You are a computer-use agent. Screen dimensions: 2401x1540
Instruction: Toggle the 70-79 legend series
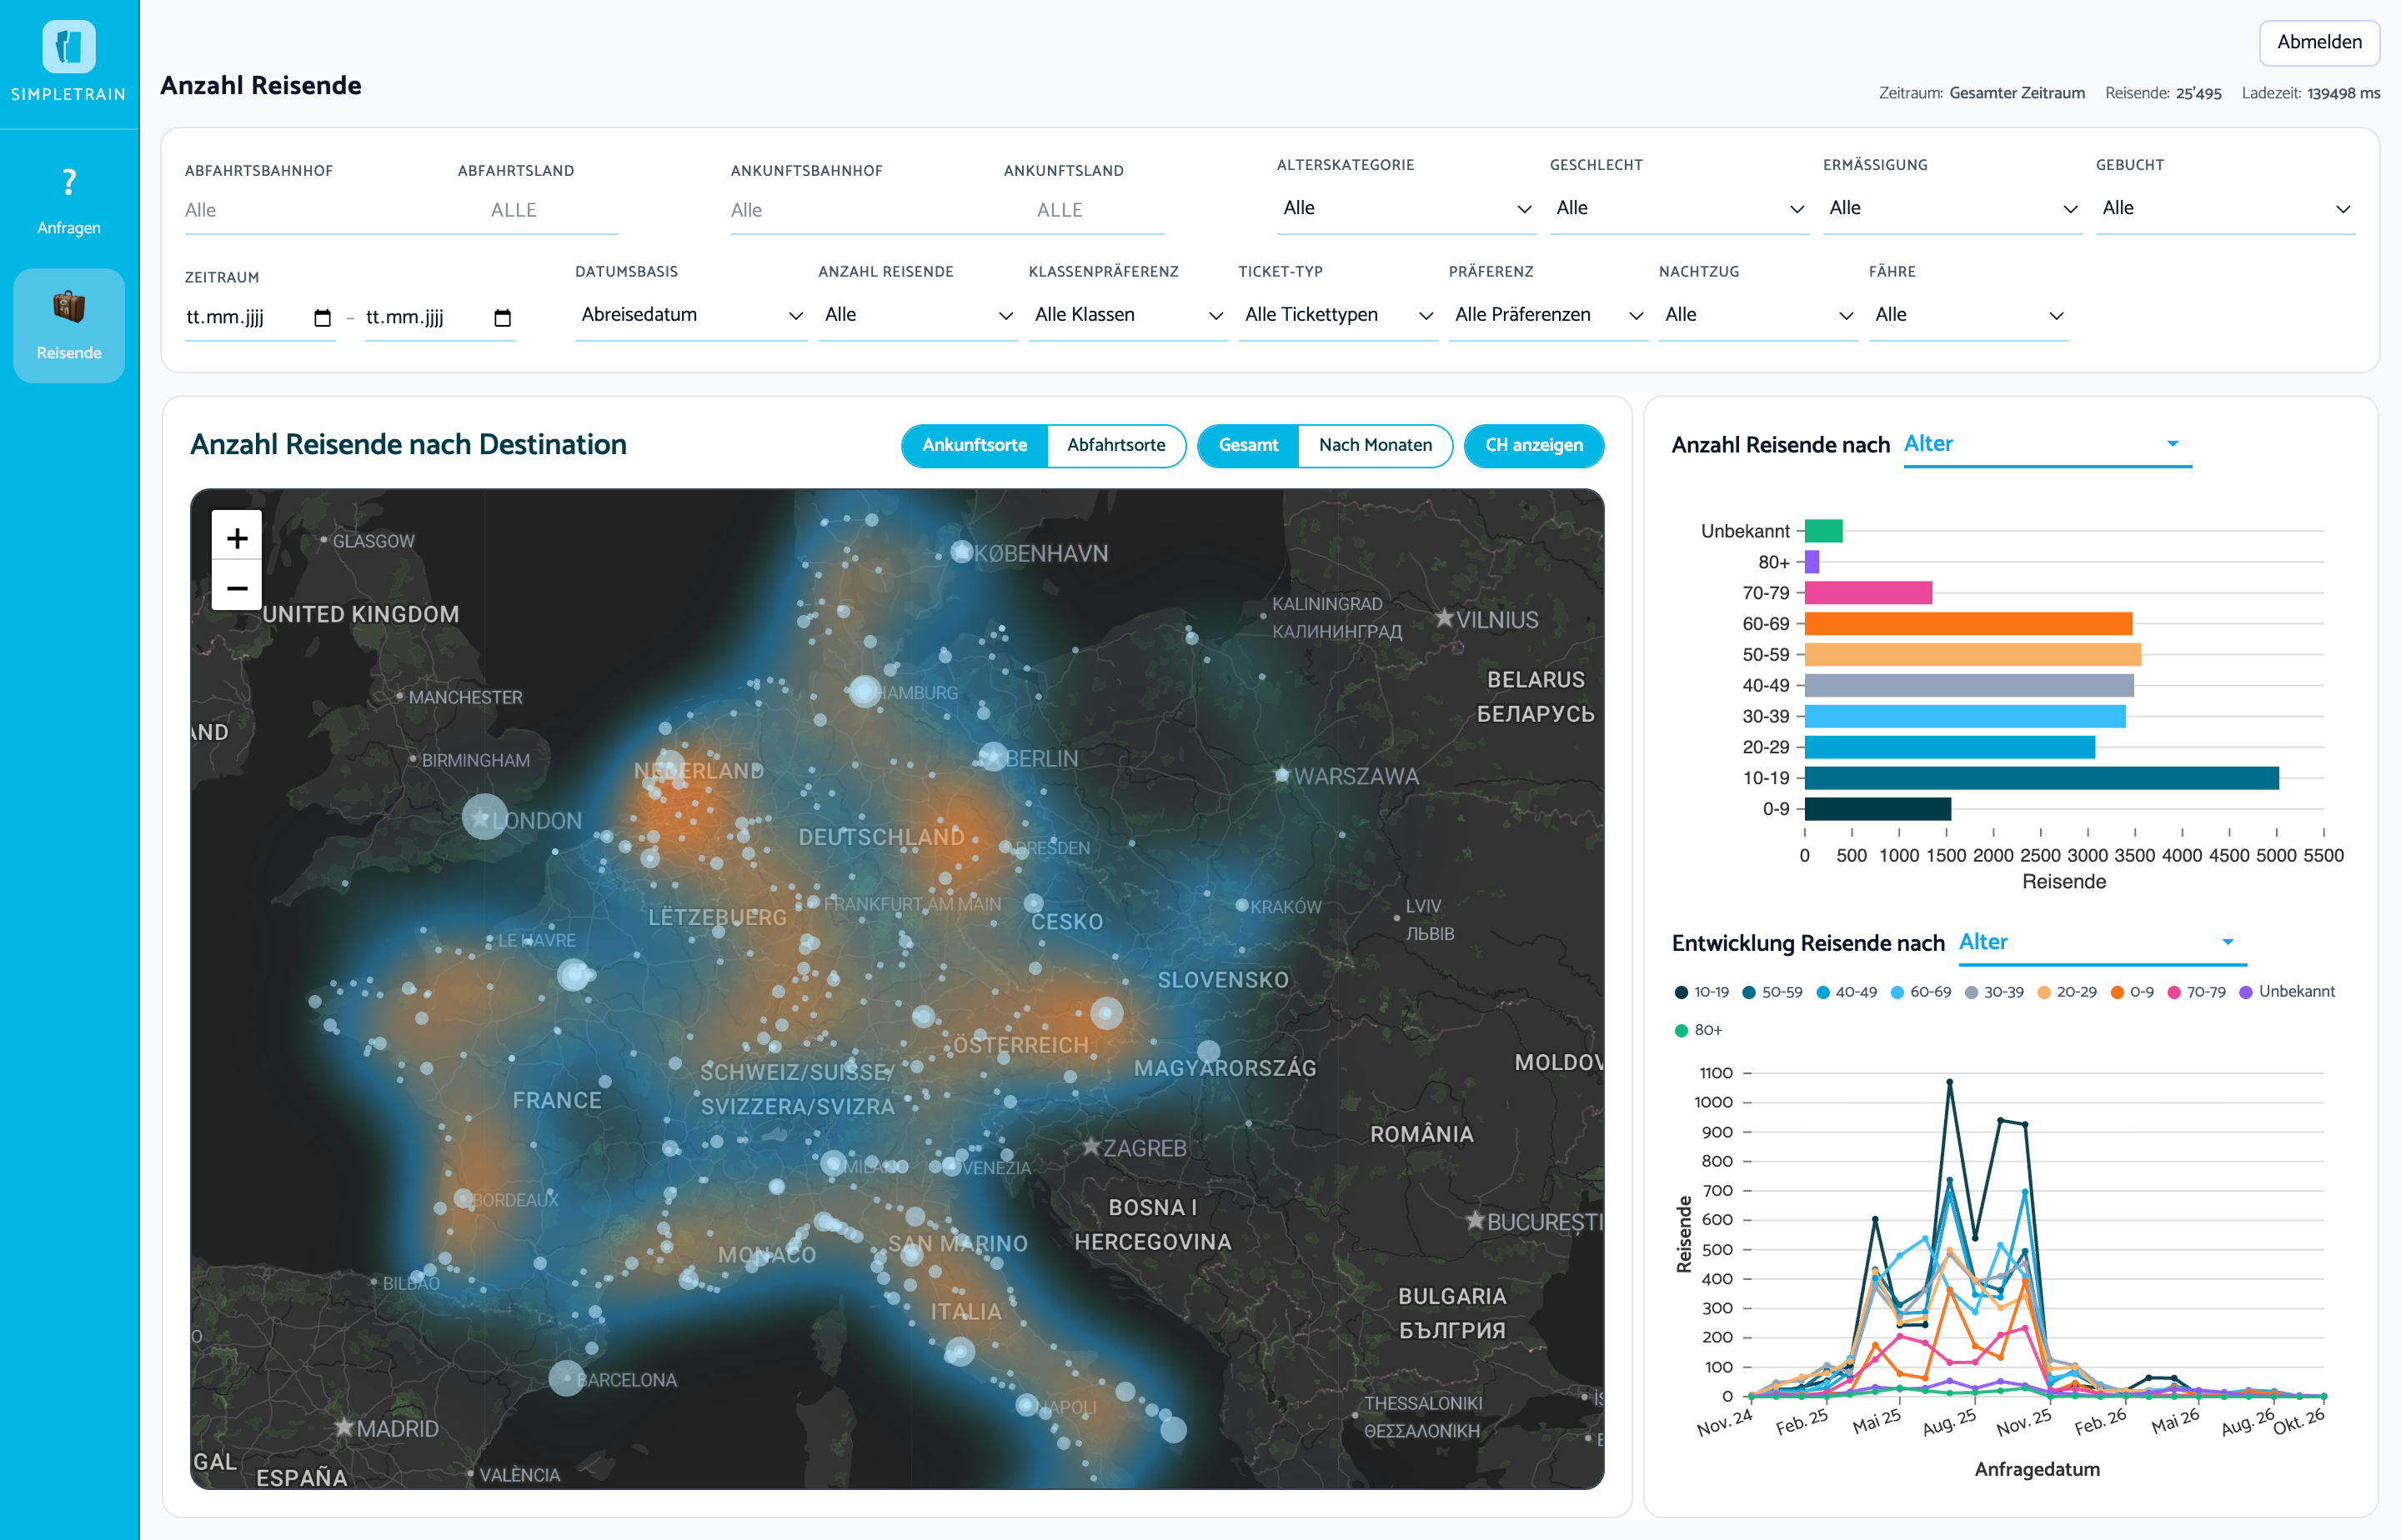tap(2196, 992)
